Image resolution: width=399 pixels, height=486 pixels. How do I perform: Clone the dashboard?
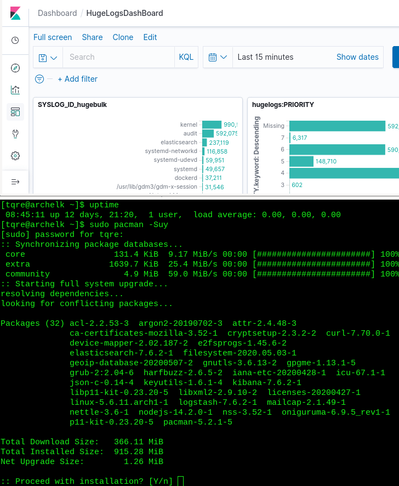click(123, 37)
